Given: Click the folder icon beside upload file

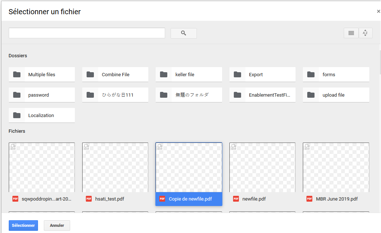Looking at the screenshot, I should (310, 95).
